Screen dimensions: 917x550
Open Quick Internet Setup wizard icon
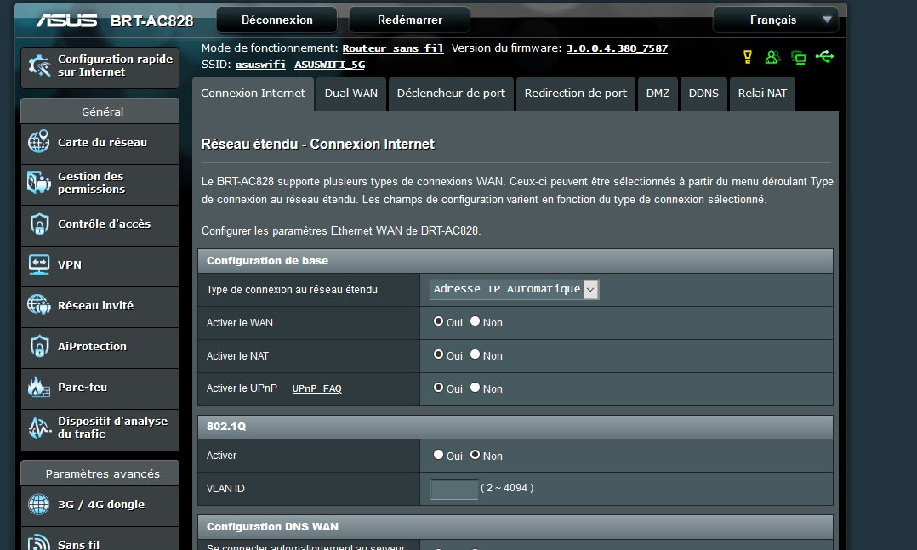coord(40,65)
